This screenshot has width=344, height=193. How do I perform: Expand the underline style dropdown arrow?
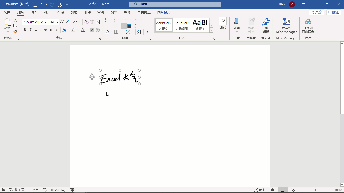click(x=40, y=30)
